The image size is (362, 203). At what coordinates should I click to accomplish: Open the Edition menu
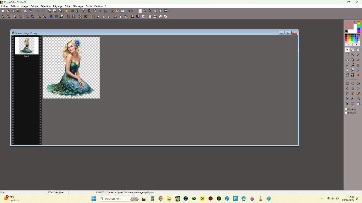click(14, 6)
